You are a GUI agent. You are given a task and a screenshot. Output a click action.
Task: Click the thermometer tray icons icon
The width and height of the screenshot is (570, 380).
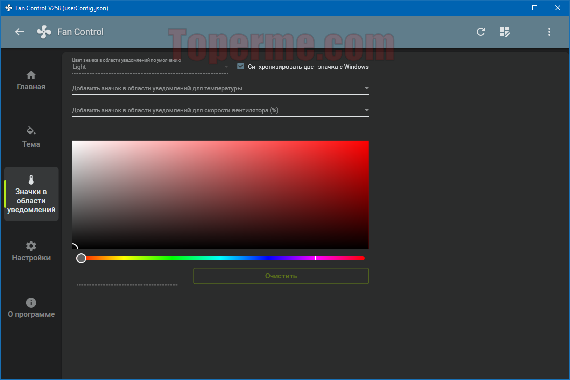coord(31,180)
